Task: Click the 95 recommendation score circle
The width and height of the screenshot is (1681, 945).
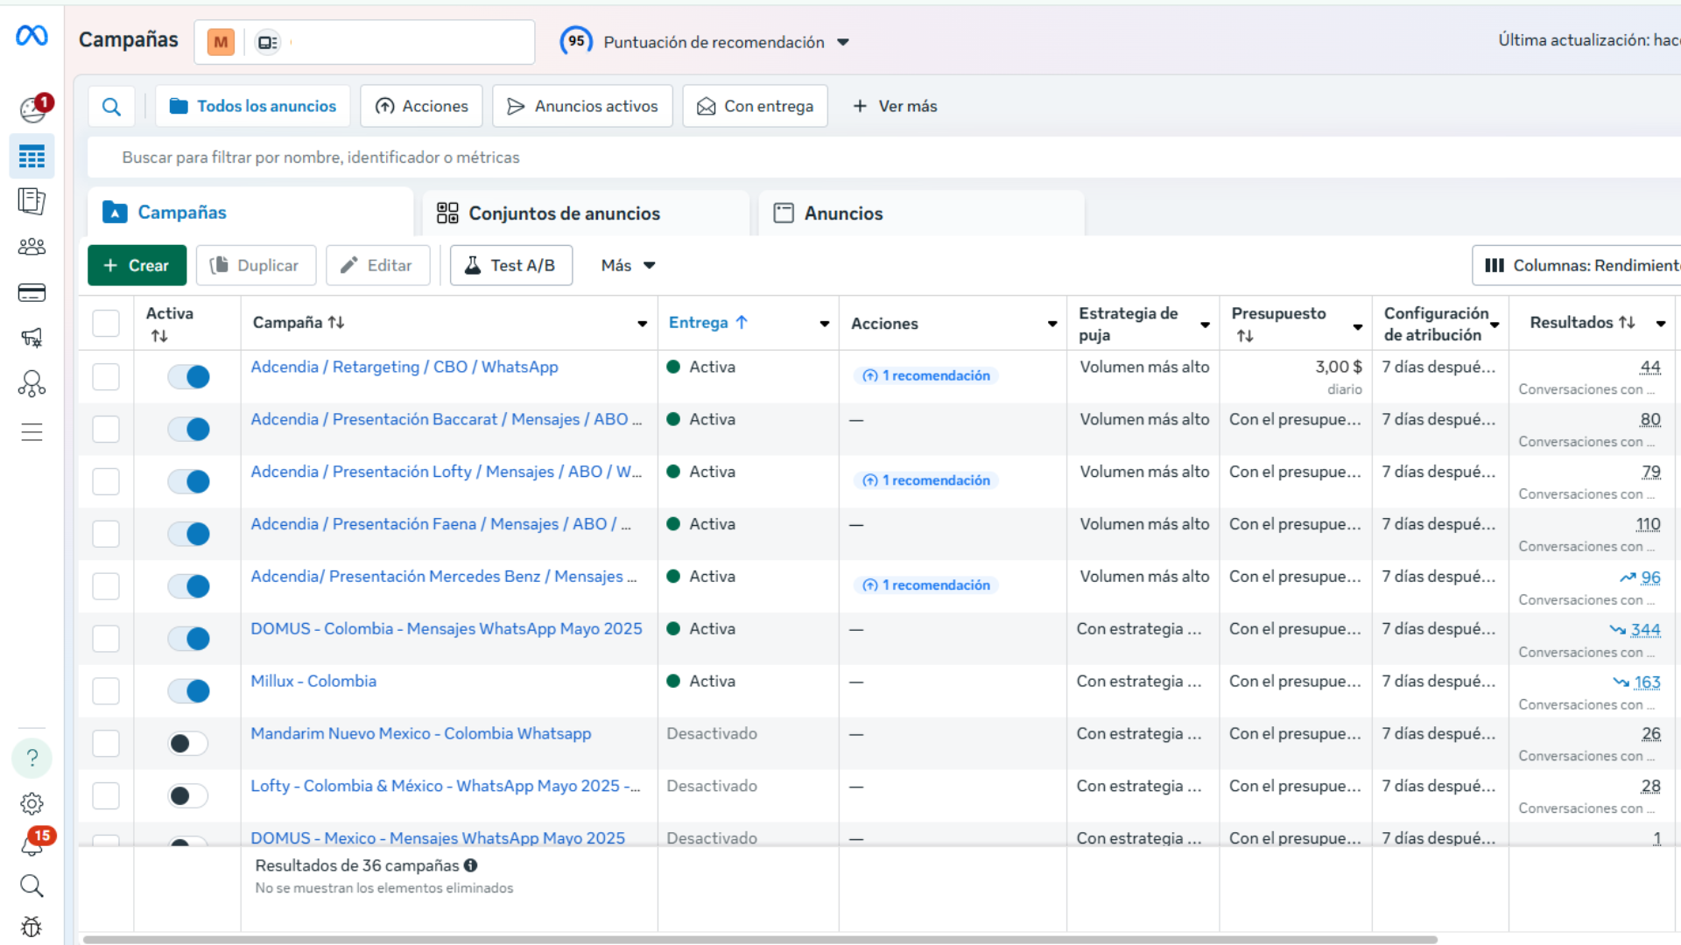Action: 576,41
